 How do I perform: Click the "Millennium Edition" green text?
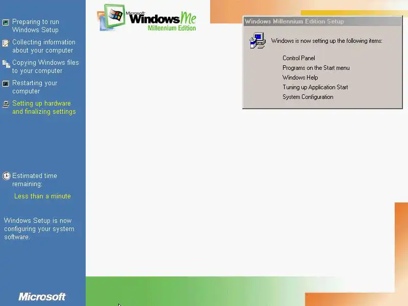point(172,28)
